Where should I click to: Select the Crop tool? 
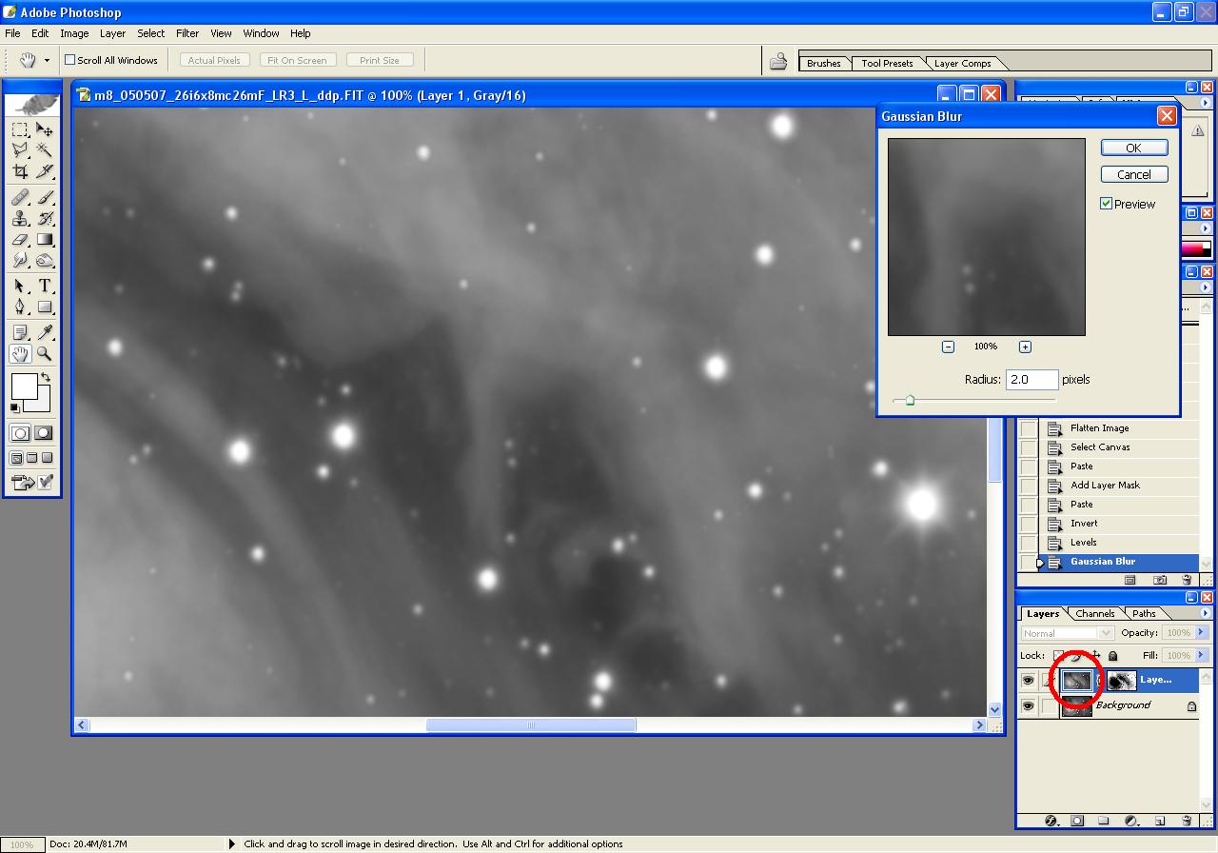[x=20, y=171]
